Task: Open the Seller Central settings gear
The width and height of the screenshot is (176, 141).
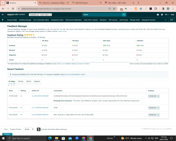Action: coord(162,15)
